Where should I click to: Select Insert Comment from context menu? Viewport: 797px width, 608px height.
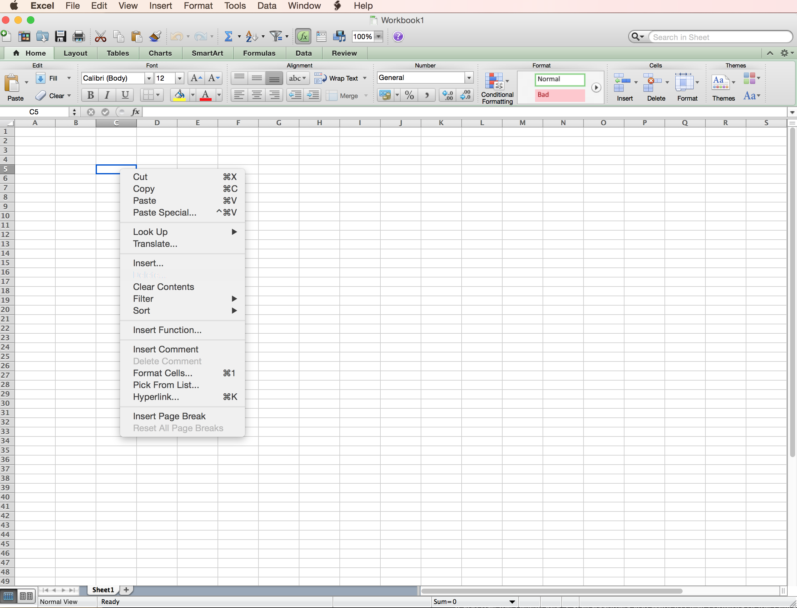pos(166,349)
